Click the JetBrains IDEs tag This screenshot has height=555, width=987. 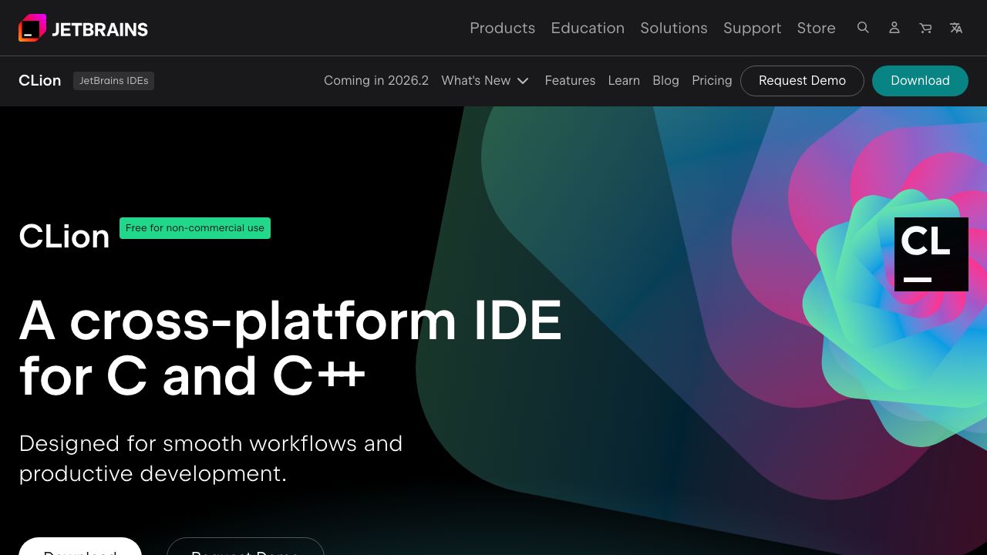tap(113, 81)
